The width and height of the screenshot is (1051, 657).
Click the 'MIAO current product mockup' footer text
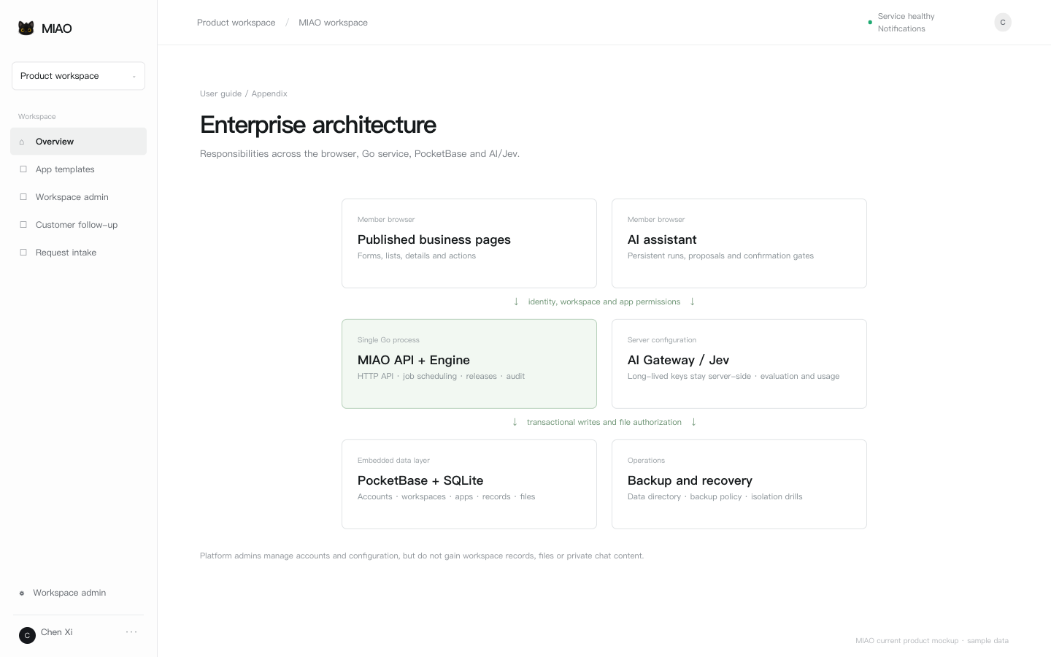click(x=932, y=641)
